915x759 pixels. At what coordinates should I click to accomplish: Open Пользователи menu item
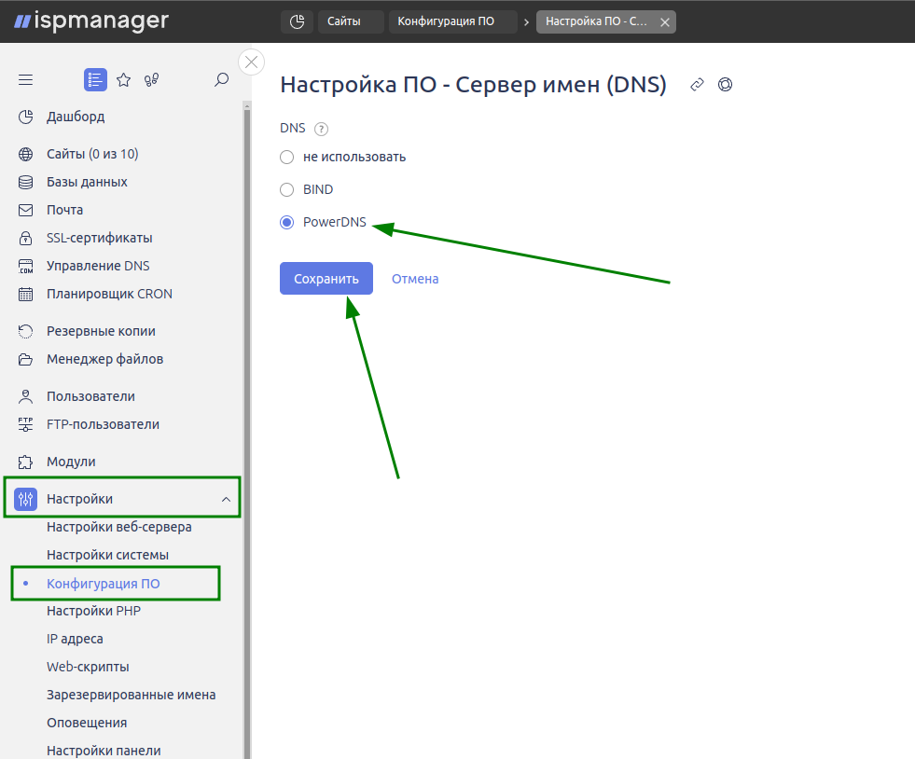90,396
